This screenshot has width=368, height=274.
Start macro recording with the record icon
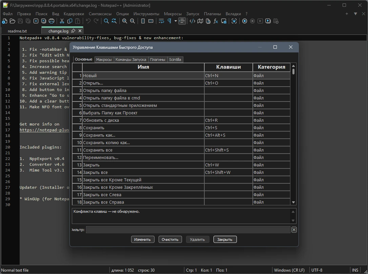coord(245,21)
